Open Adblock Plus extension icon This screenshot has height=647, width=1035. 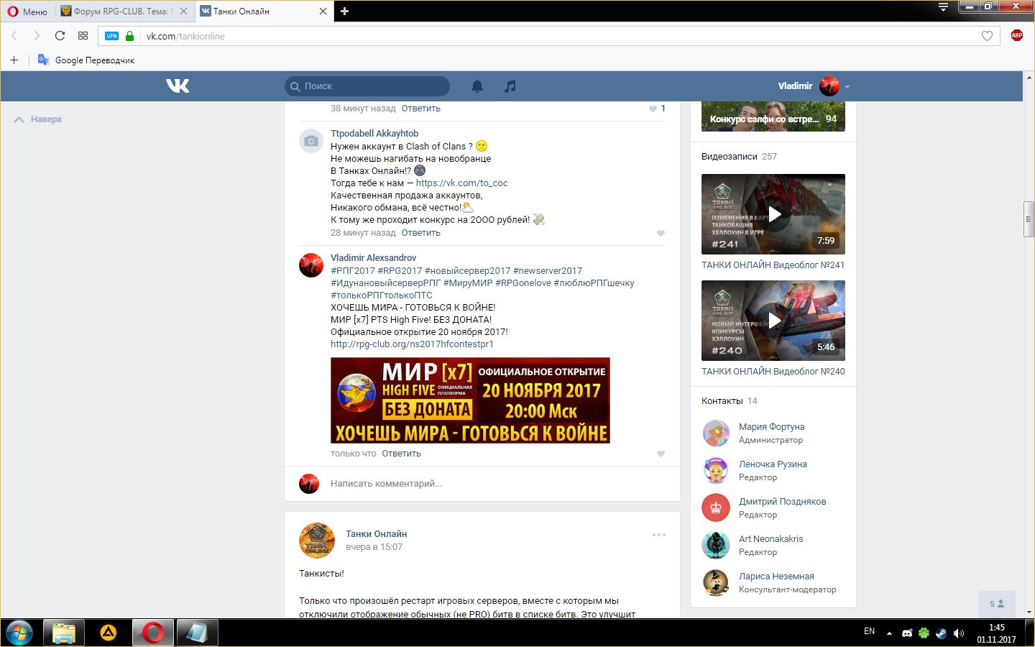click(x=1017, y=35)
